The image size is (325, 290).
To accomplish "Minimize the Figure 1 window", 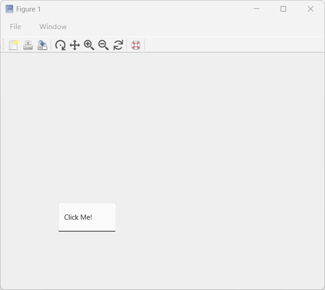I will click(256, 9).
